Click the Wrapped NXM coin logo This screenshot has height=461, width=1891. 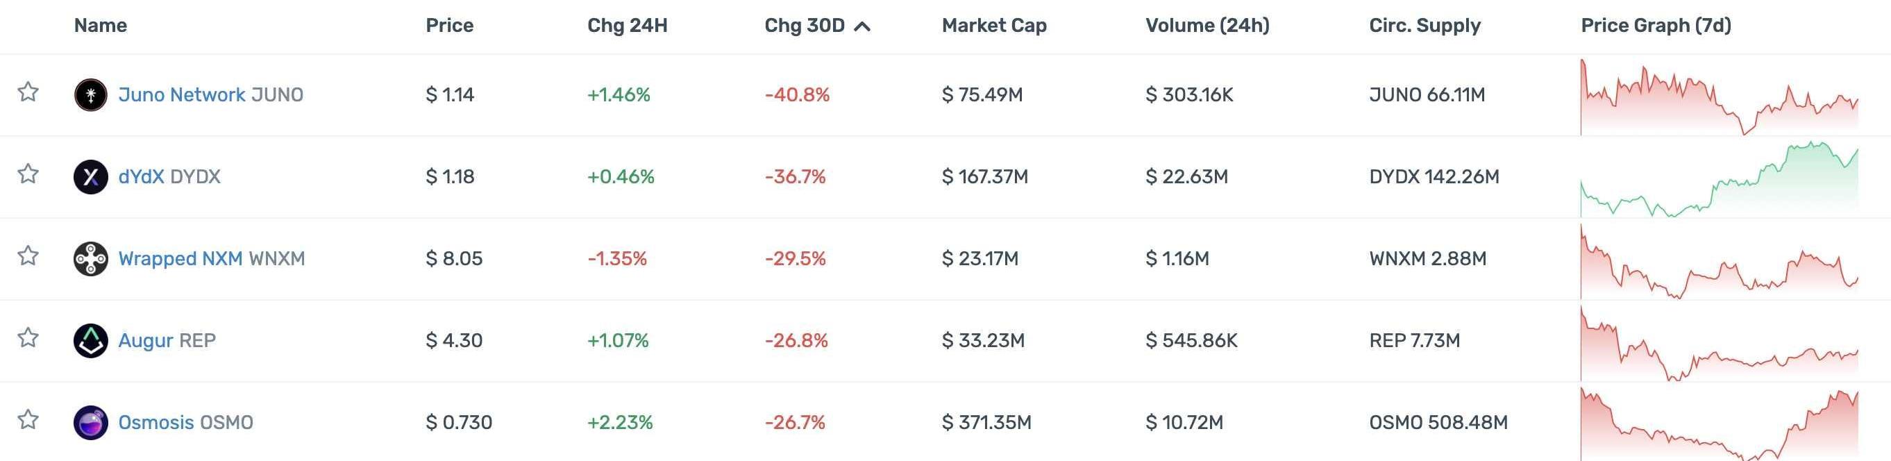[x=90, y=259]
